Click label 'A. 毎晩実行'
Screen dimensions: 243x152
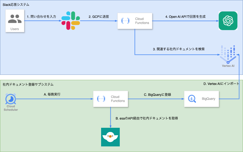tap(52, 94)
